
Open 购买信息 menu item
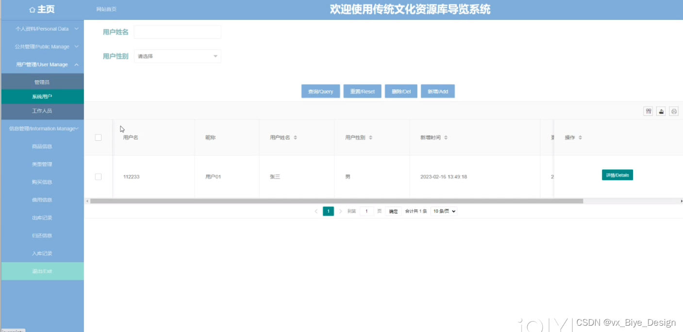tap(42, 182)
